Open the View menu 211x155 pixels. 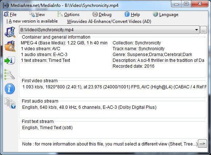coord(40,15)
